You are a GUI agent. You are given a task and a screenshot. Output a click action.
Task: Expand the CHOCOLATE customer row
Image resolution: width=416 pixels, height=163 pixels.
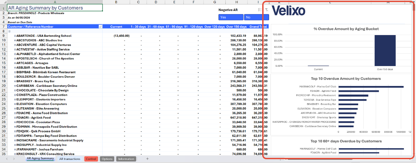click(15, 90)
